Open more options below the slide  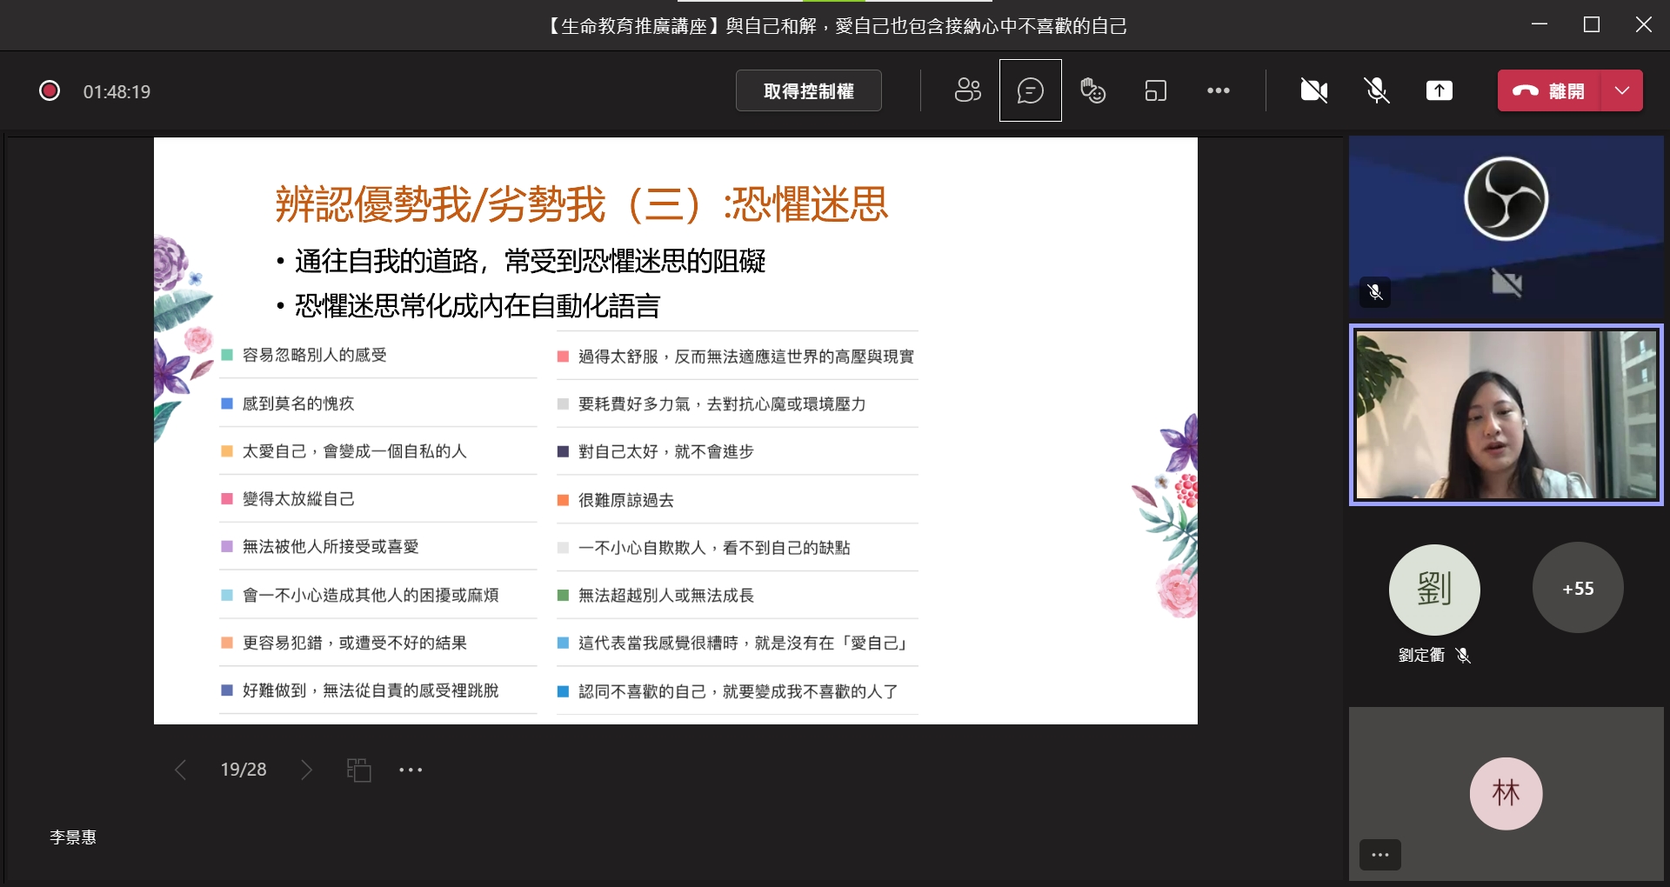(x=411, y=770)
